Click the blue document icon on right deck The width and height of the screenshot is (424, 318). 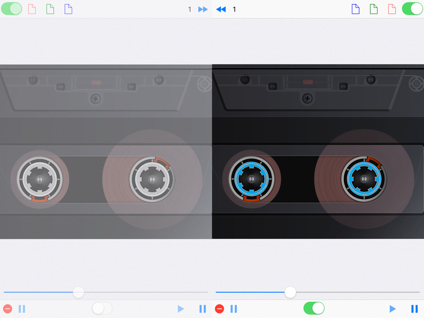[356, 9]
